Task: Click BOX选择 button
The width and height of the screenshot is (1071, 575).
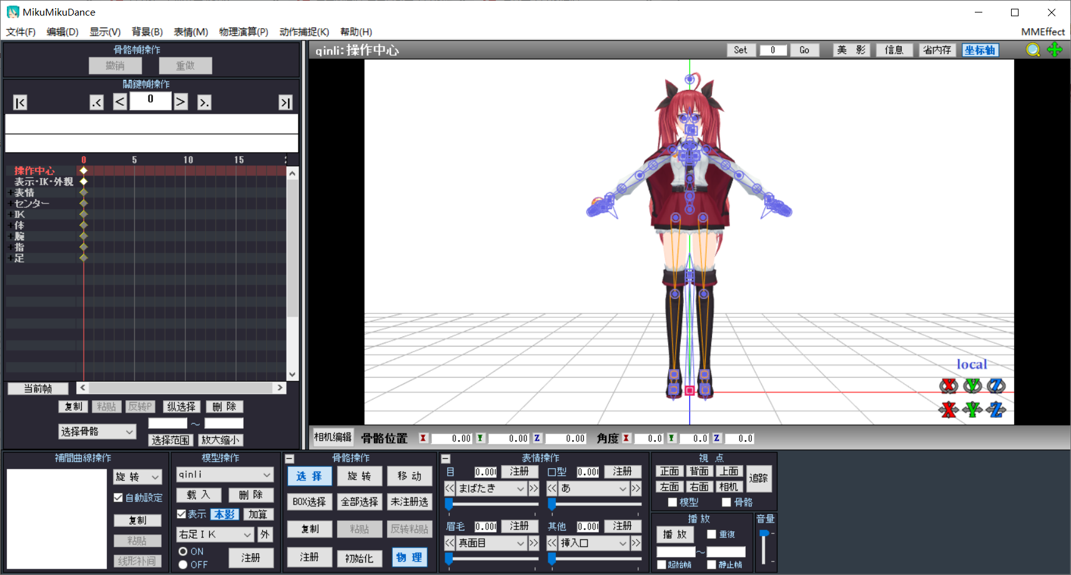Action: click(309, 501)
